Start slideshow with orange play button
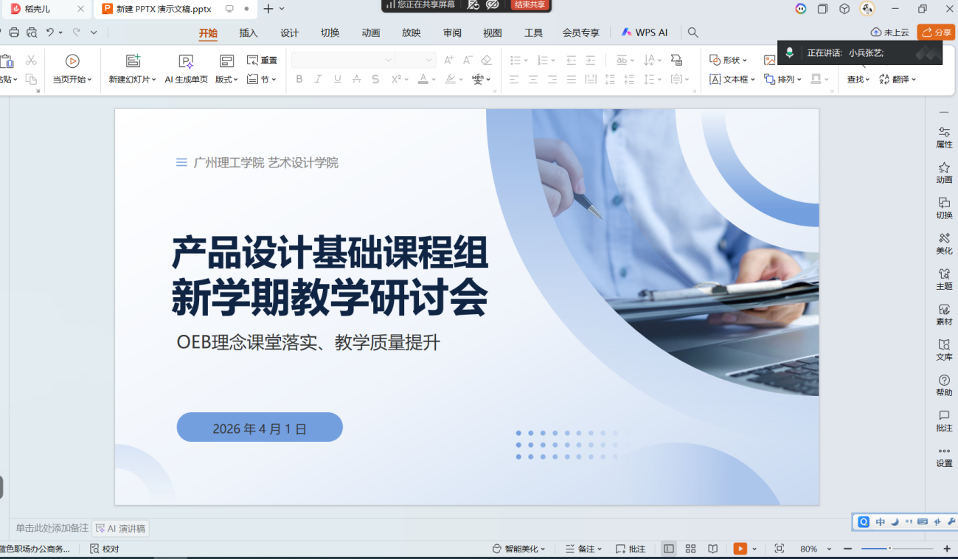Image resolution: width=958 pixels, height=559 pixels. click(x=740, y=549)
